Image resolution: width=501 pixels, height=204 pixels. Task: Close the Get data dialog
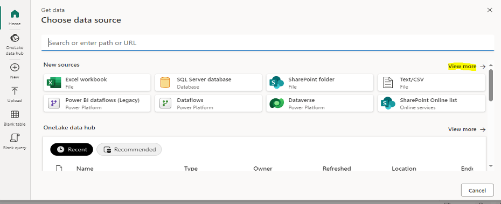[x=490, y=10]
